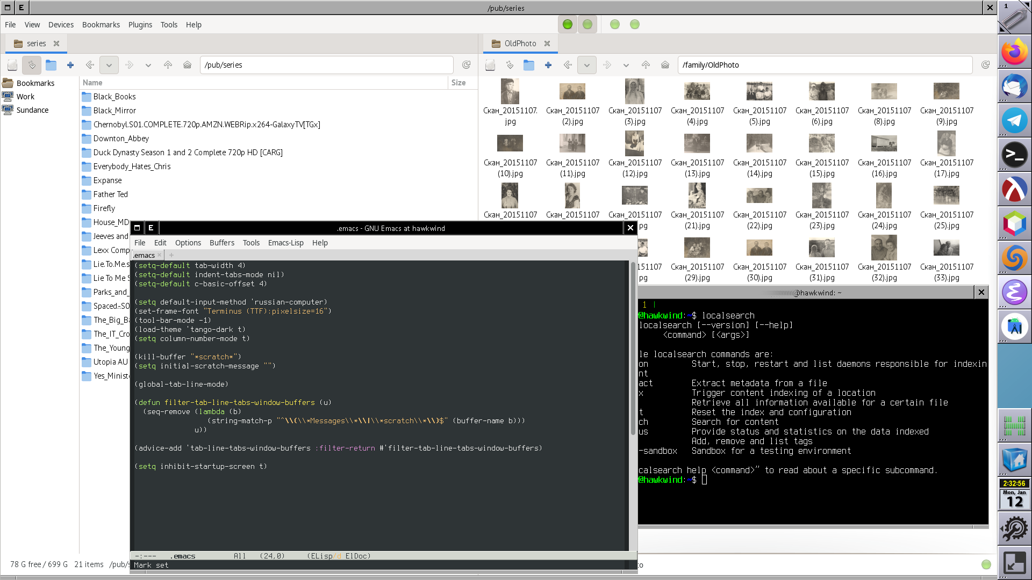This screenshot has height=580, width=1032.
Task: Sort the file list by Size column
Action: click(458, 83)
